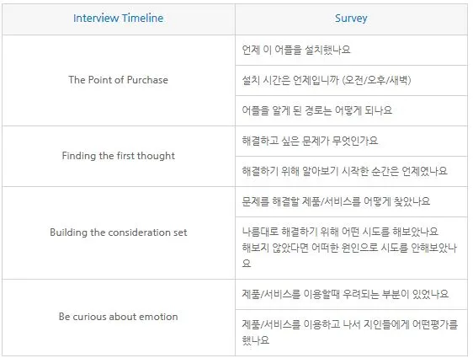Select Finding the first thought cell
The image size is (473, 358).
[x=118, y=156]
